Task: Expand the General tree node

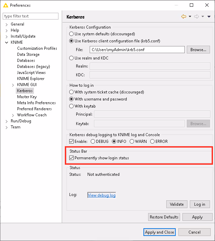Action: coord(7,25)
